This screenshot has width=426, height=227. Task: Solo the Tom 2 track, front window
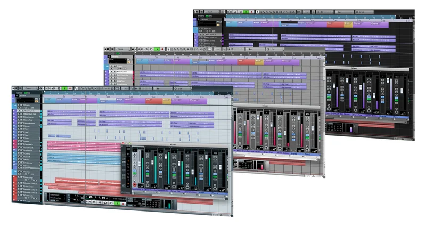pos(22,132)
